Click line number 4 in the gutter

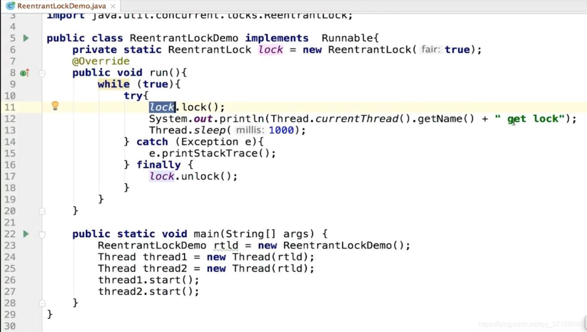pyautogui.click(x=12, y=27)
